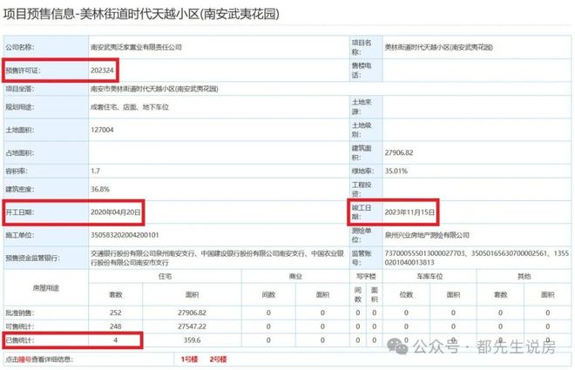The width and height of the screenshot is (575, 370).
Task: Click the 批准销售 row label
Action: coord(19,313)
